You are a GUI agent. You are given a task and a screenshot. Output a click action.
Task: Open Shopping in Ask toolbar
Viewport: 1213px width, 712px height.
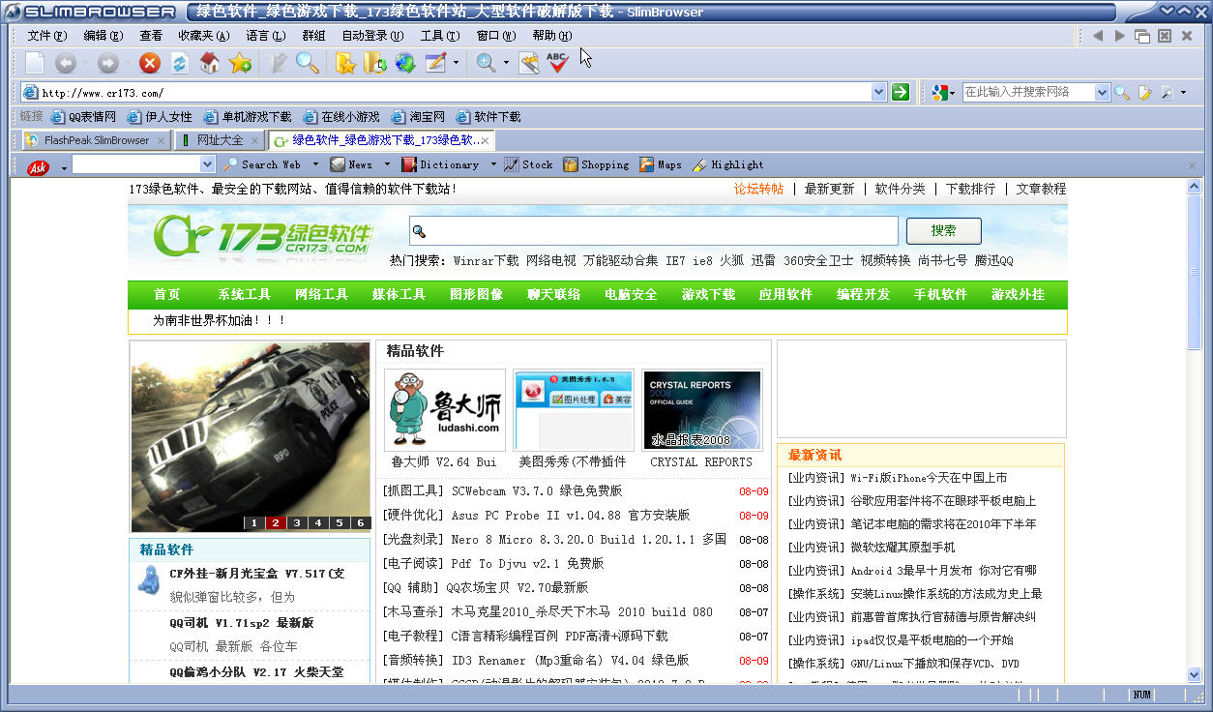tap(597, 165)
